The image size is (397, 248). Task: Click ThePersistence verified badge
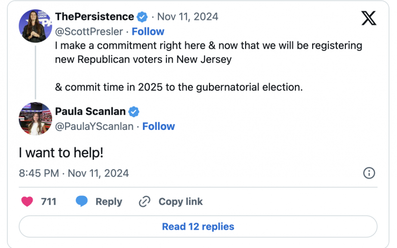coord(142,17)
